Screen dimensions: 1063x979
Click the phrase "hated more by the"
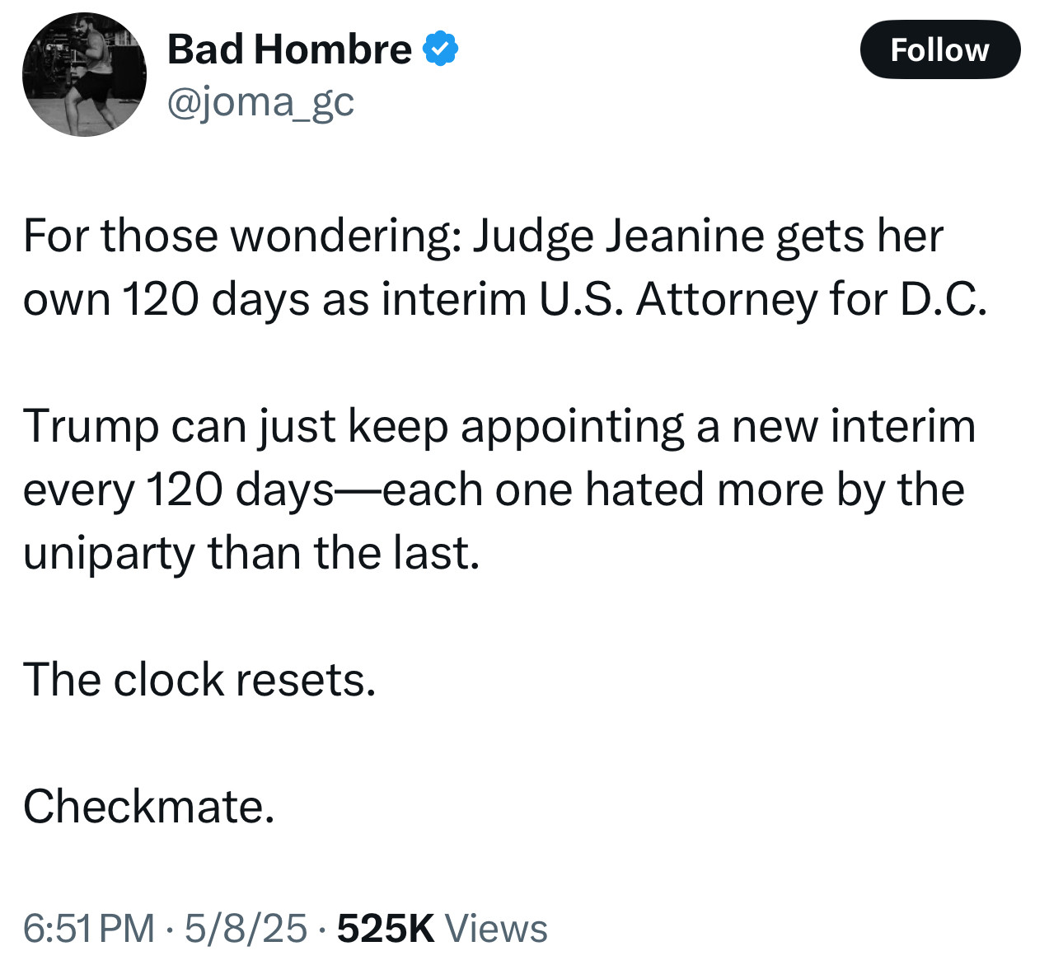pyautogui.click(x=775, y=490)
